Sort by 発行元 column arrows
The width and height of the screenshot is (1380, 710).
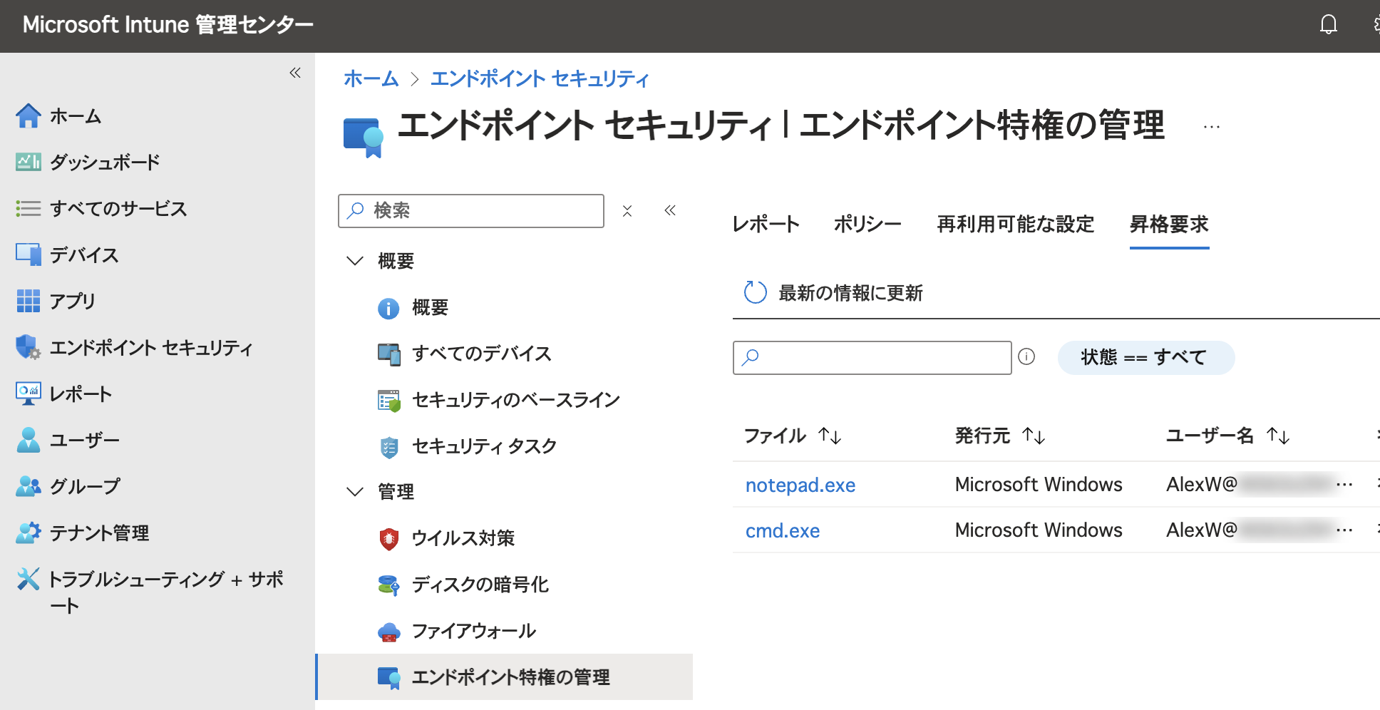1034,436
